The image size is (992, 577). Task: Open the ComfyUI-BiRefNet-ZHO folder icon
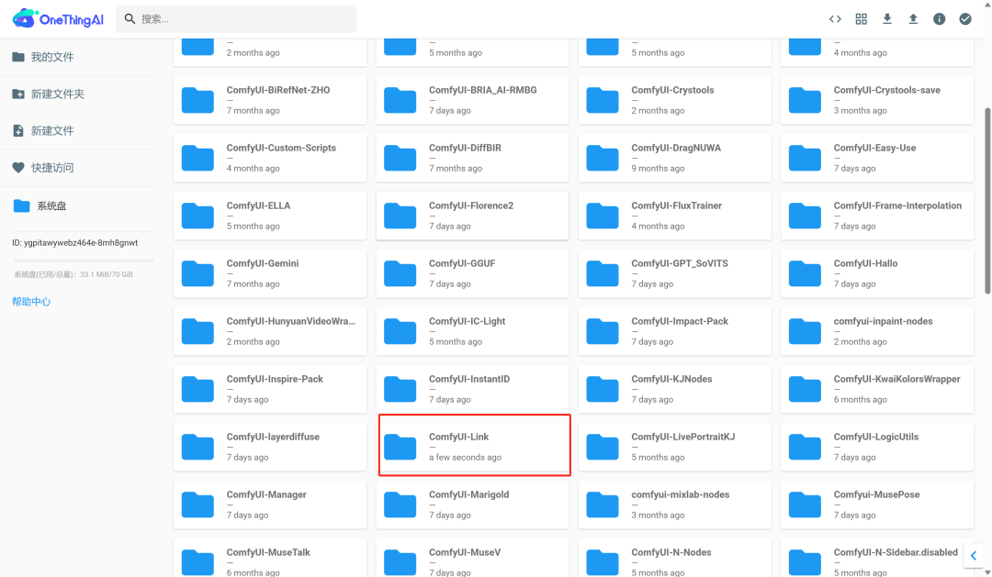point(197,100)
